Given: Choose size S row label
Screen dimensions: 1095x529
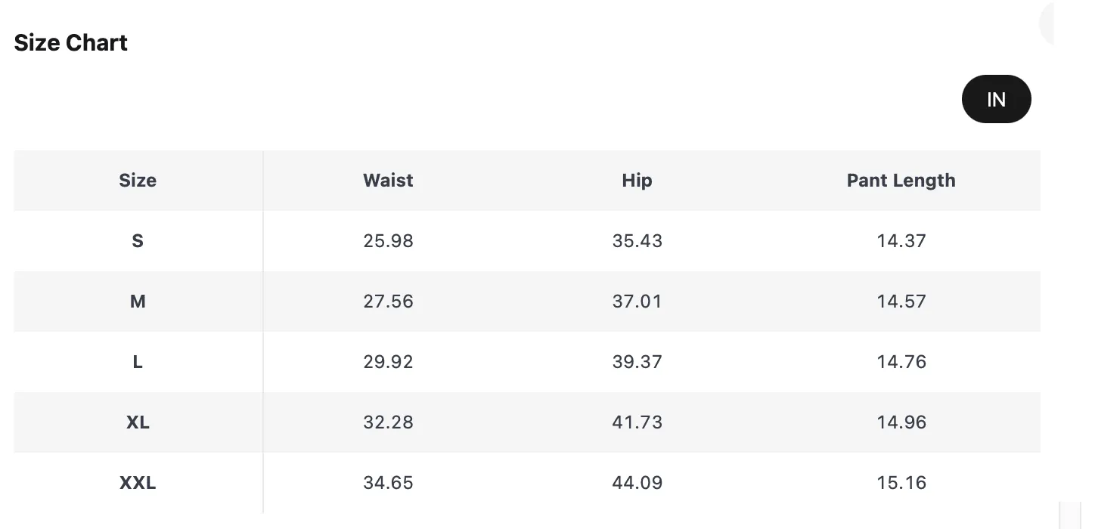Looking at the screenshot, I should [138, 241].
